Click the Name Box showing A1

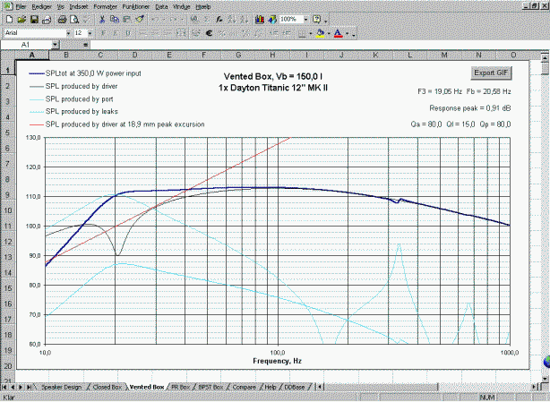[x=26, y=45]
